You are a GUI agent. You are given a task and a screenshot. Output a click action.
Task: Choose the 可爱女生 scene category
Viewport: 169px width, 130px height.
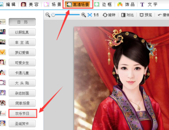(22, 63)
